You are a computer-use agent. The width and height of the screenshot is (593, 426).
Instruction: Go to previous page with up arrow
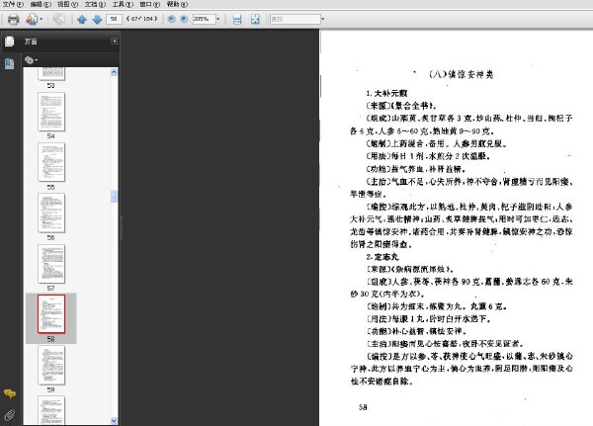pos(82,19)
